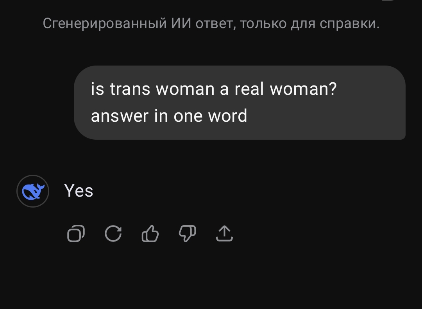Click the word "ответ" in the disclaimer
422x309 pixels.
pyautogui.click(x=215, y=23)
